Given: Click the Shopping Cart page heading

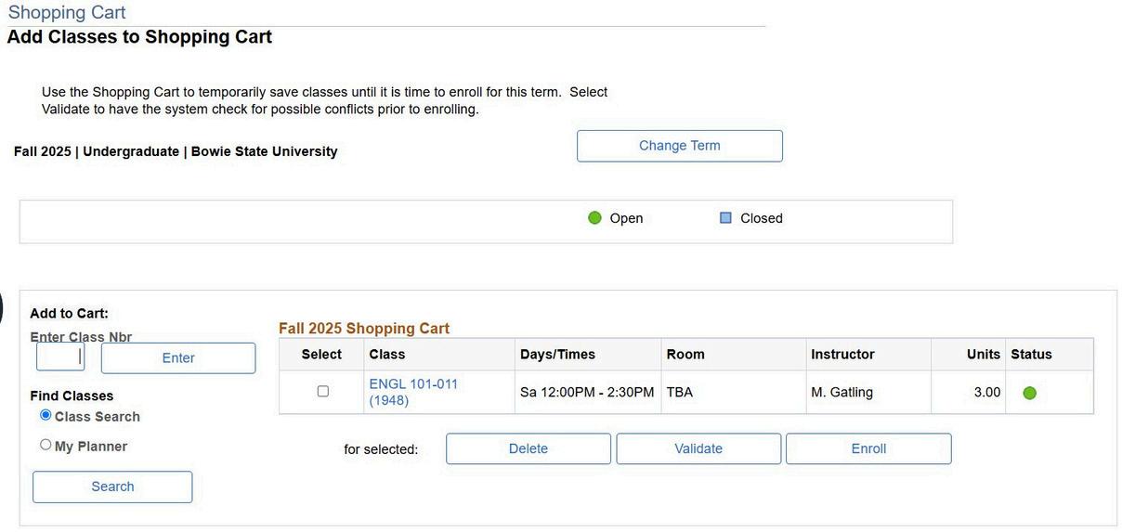Looking at the screenshot, I should click(x=67, y=13).
